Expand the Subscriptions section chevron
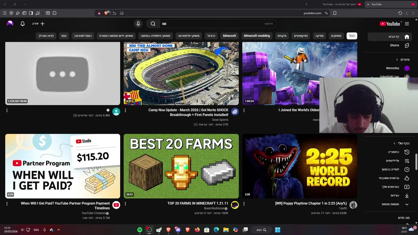The width and height of the screenshot is (418, 235). [397, 60]
